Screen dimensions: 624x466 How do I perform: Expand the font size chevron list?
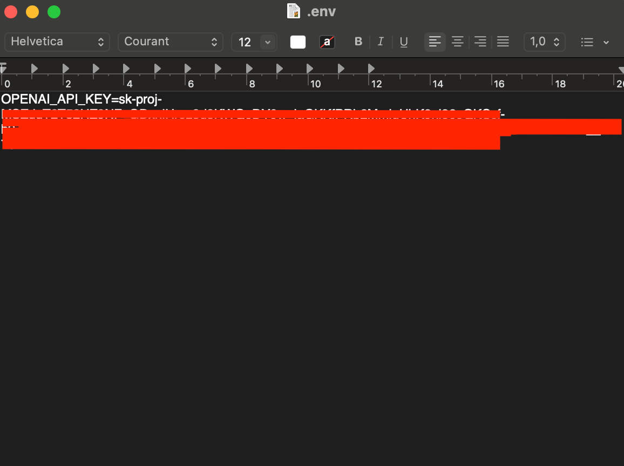268,42
